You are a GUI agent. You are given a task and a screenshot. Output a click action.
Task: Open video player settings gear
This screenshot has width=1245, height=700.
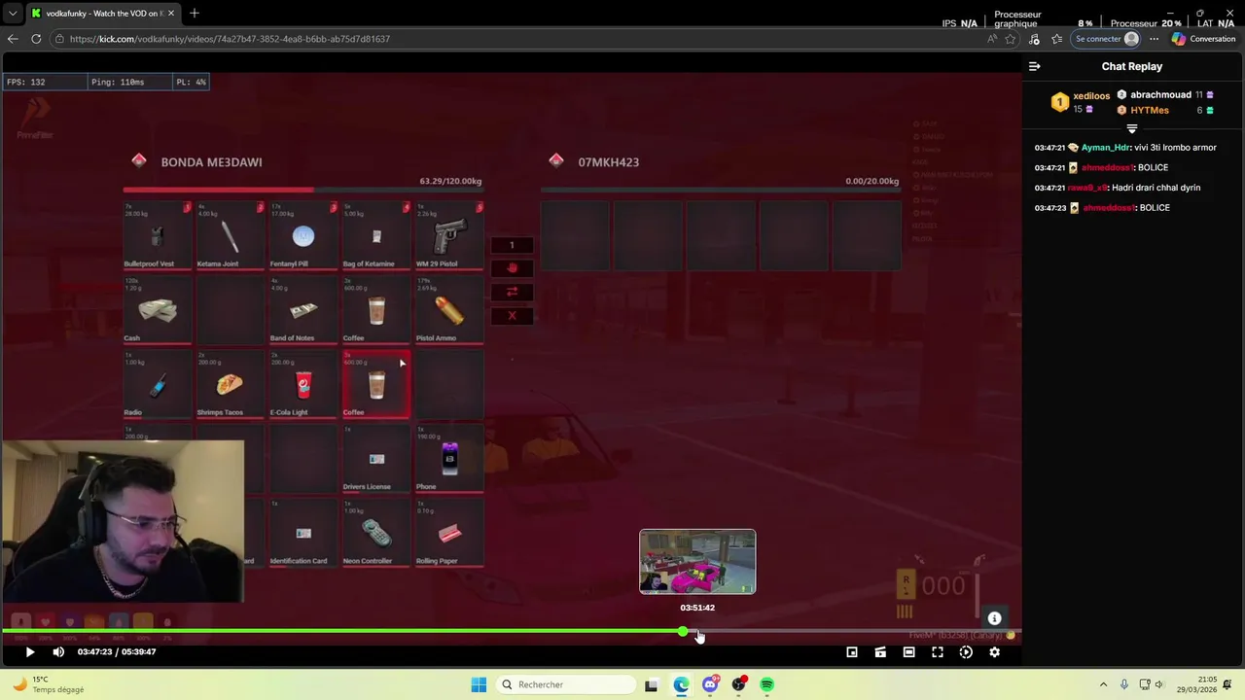point(994,652)
